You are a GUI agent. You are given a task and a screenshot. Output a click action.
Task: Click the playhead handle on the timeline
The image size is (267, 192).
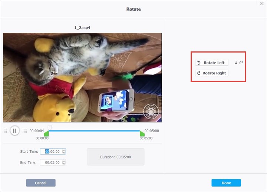click(x=50, y=127)
